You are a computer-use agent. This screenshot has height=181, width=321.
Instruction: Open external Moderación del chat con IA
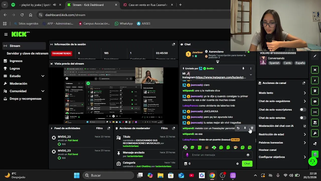pyautogui.click(x=305, y=126)
